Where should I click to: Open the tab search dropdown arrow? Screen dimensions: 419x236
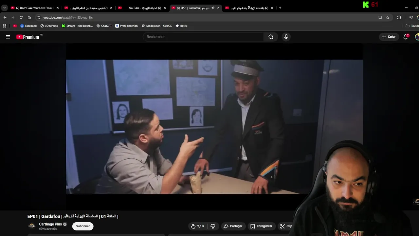[x=4, y=8]
